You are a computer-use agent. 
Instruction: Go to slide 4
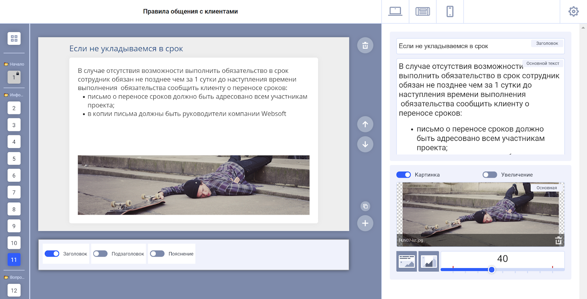pyautogui.click(x=14, y=142)
